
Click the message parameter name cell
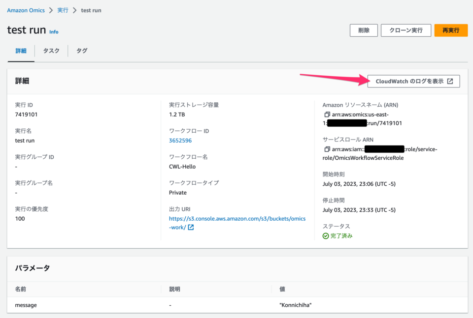pos(26,305)
